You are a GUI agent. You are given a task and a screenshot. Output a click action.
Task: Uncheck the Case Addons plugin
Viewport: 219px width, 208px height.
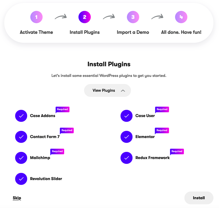click(x=21, y=116)
